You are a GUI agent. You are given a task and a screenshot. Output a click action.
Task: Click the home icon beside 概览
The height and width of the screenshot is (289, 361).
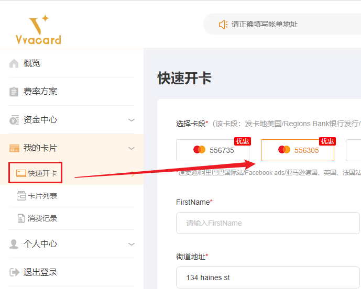pos(14,63)
